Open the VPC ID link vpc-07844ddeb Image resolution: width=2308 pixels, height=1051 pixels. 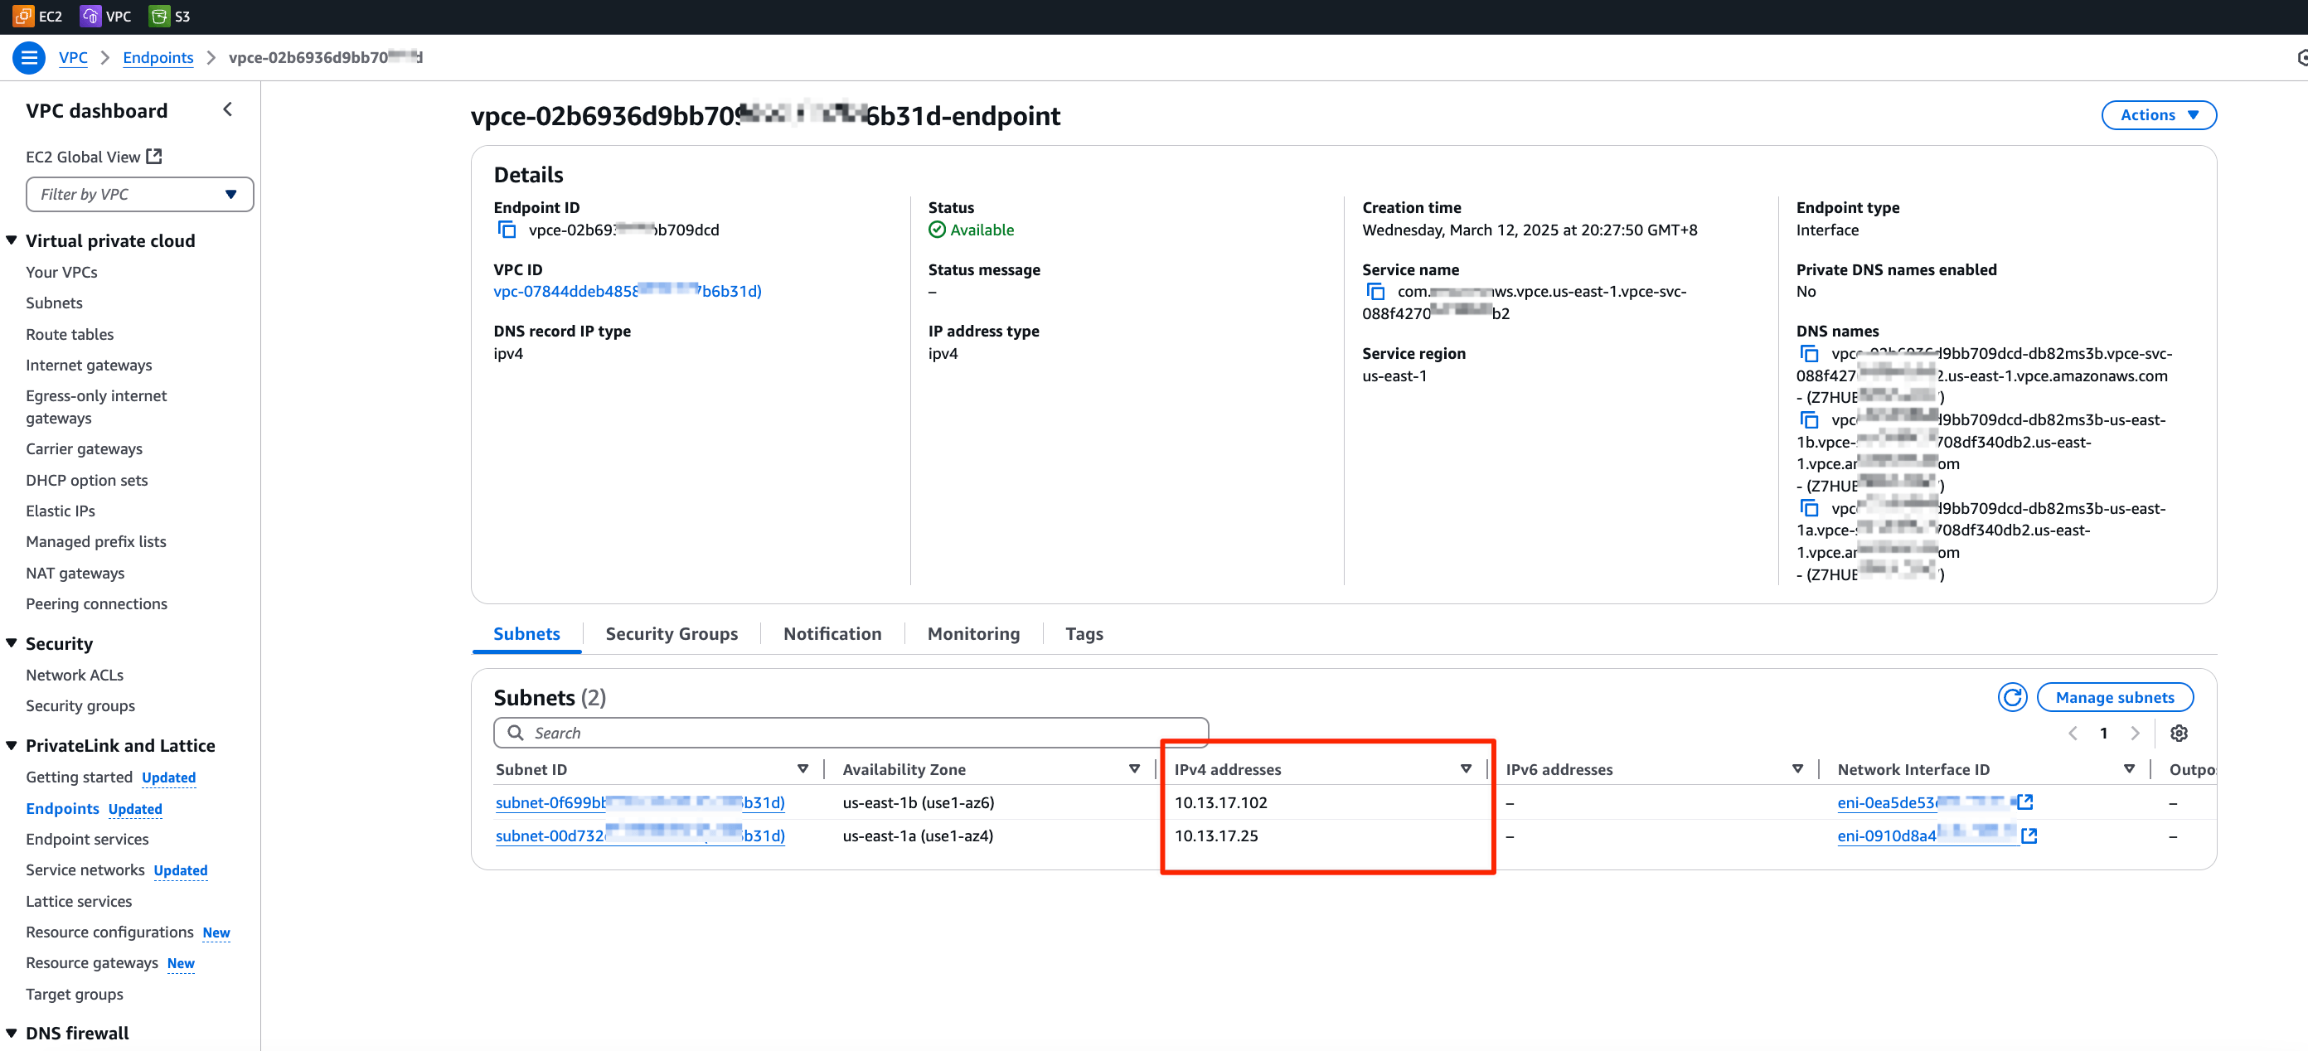click(x=626, y=290)
